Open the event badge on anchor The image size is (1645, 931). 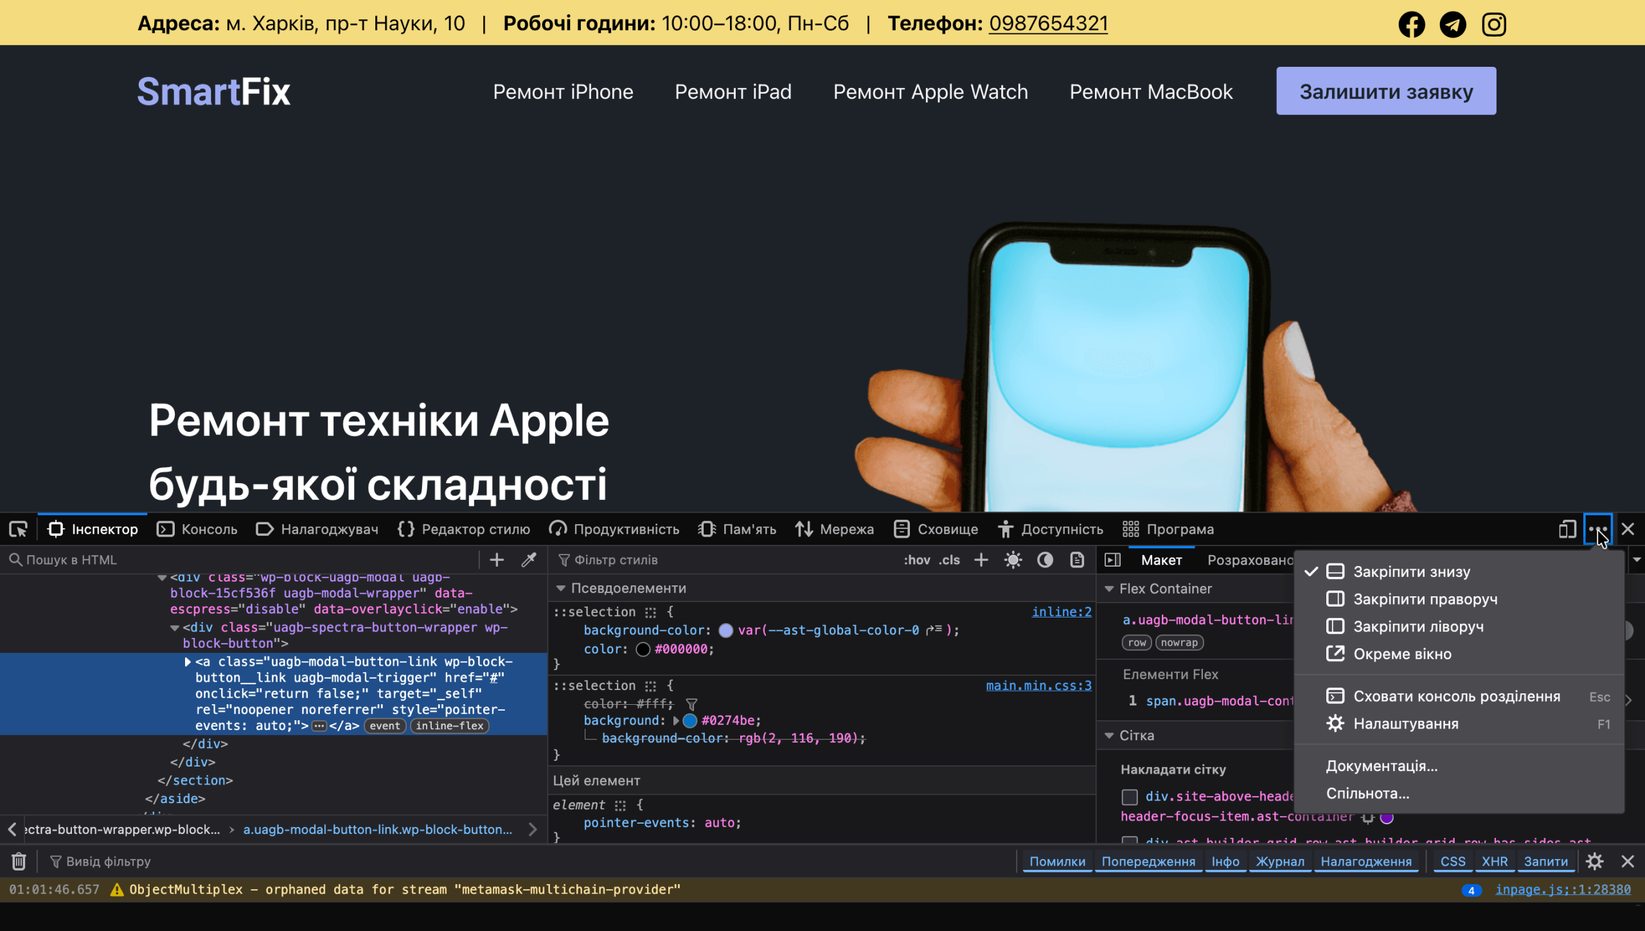click(385, 725)
